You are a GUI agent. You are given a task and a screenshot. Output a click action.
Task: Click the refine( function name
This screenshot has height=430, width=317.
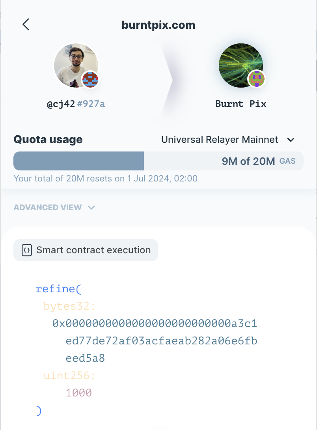58,289
